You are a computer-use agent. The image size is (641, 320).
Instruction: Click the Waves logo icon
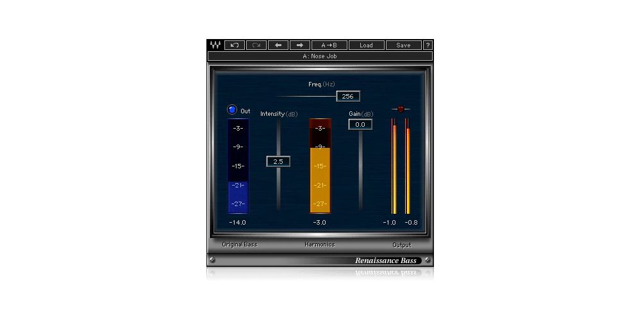coord(215,45)
